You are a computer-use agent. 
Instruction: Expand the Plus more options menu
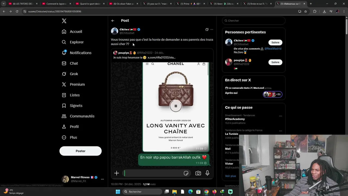70,137
